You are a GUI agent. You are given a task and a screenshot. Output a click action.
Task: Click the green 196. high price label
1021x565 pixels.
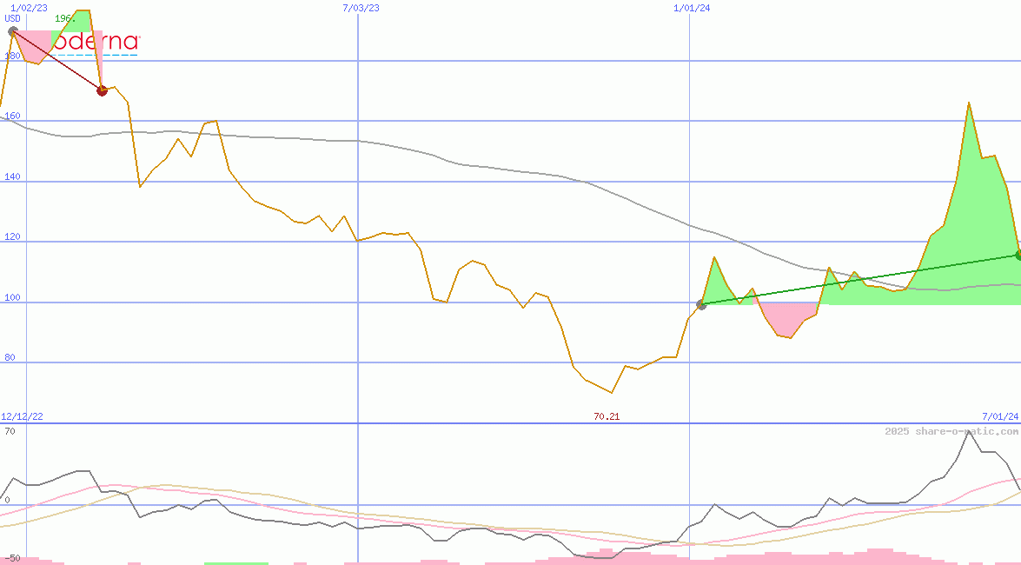point(64,18)
